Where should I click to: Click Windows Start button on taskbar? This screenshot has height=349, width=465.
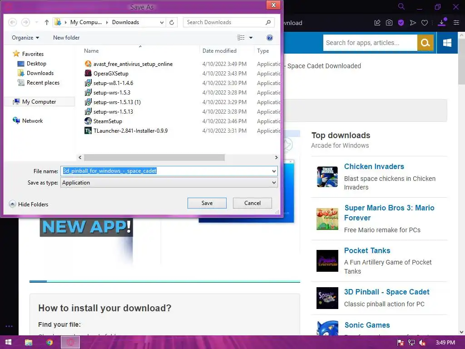[x=8, y=342]
